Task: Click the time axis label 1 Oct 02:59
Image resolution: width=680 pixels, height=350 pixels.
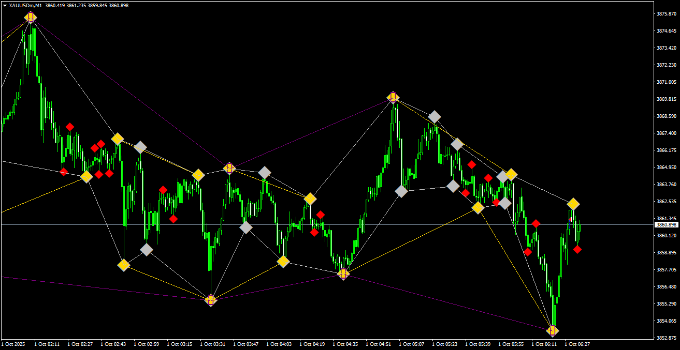Action: click(147, 344)
